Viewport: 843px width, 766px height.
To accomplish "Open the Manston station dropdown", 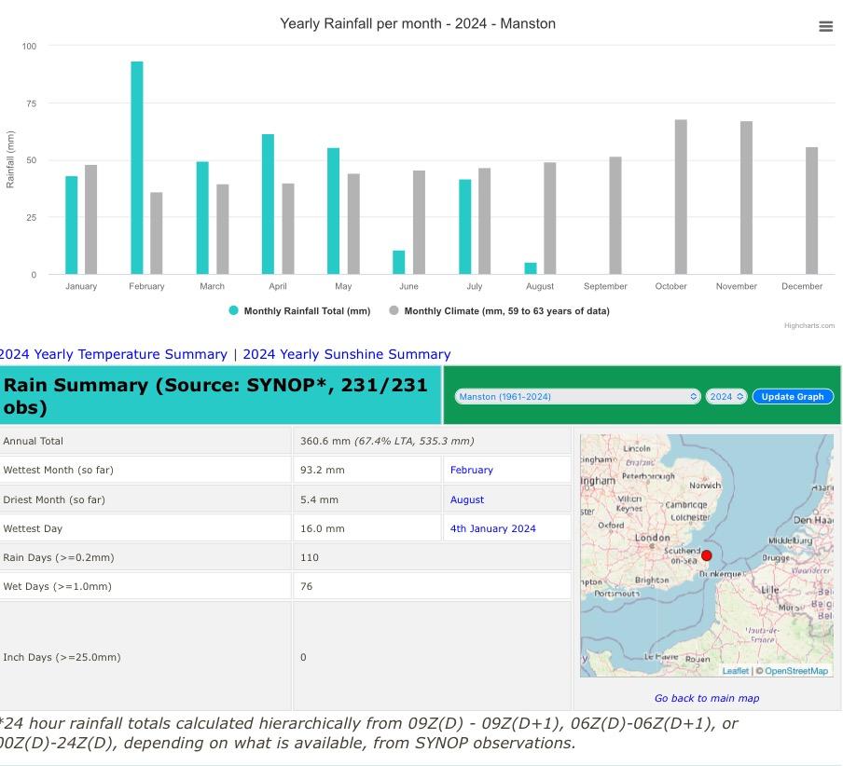I will point(577,396).
